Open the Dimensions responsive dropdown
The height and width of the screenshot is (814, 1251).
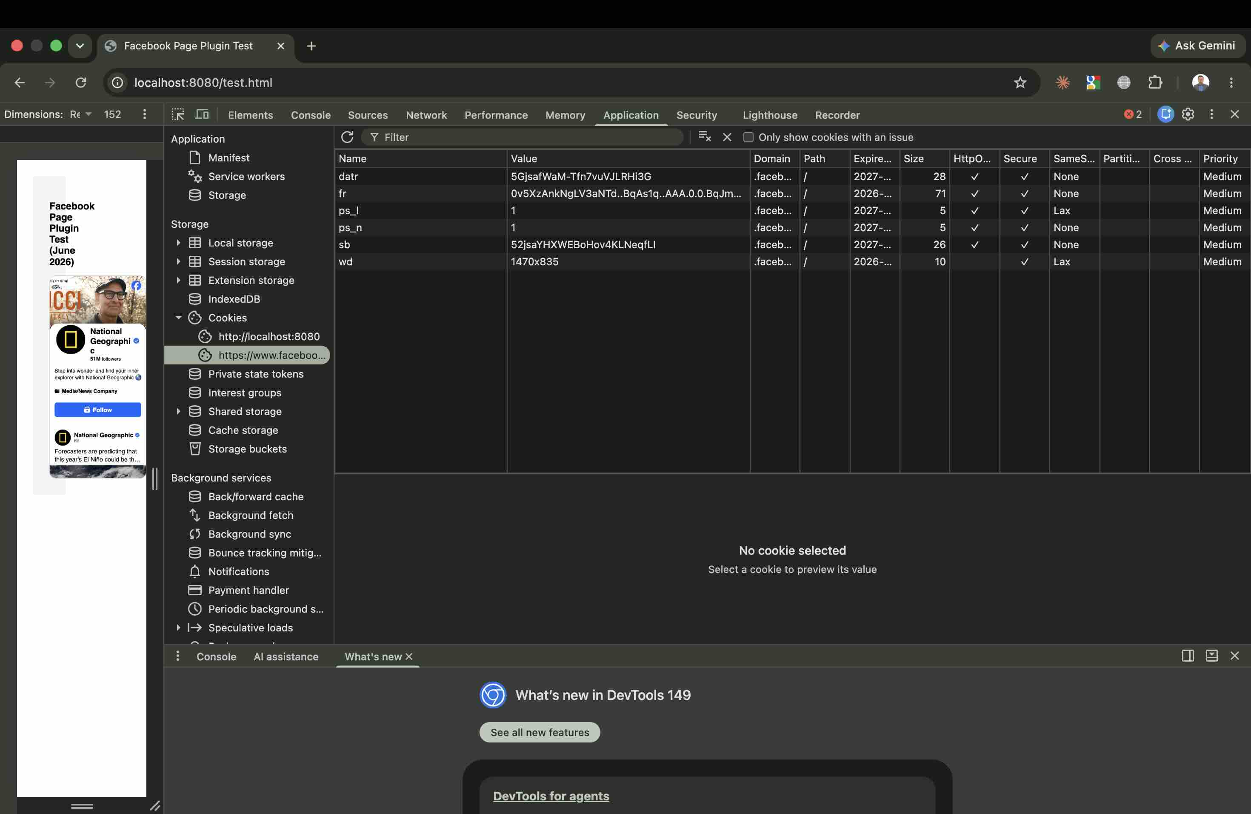(80, 114)
